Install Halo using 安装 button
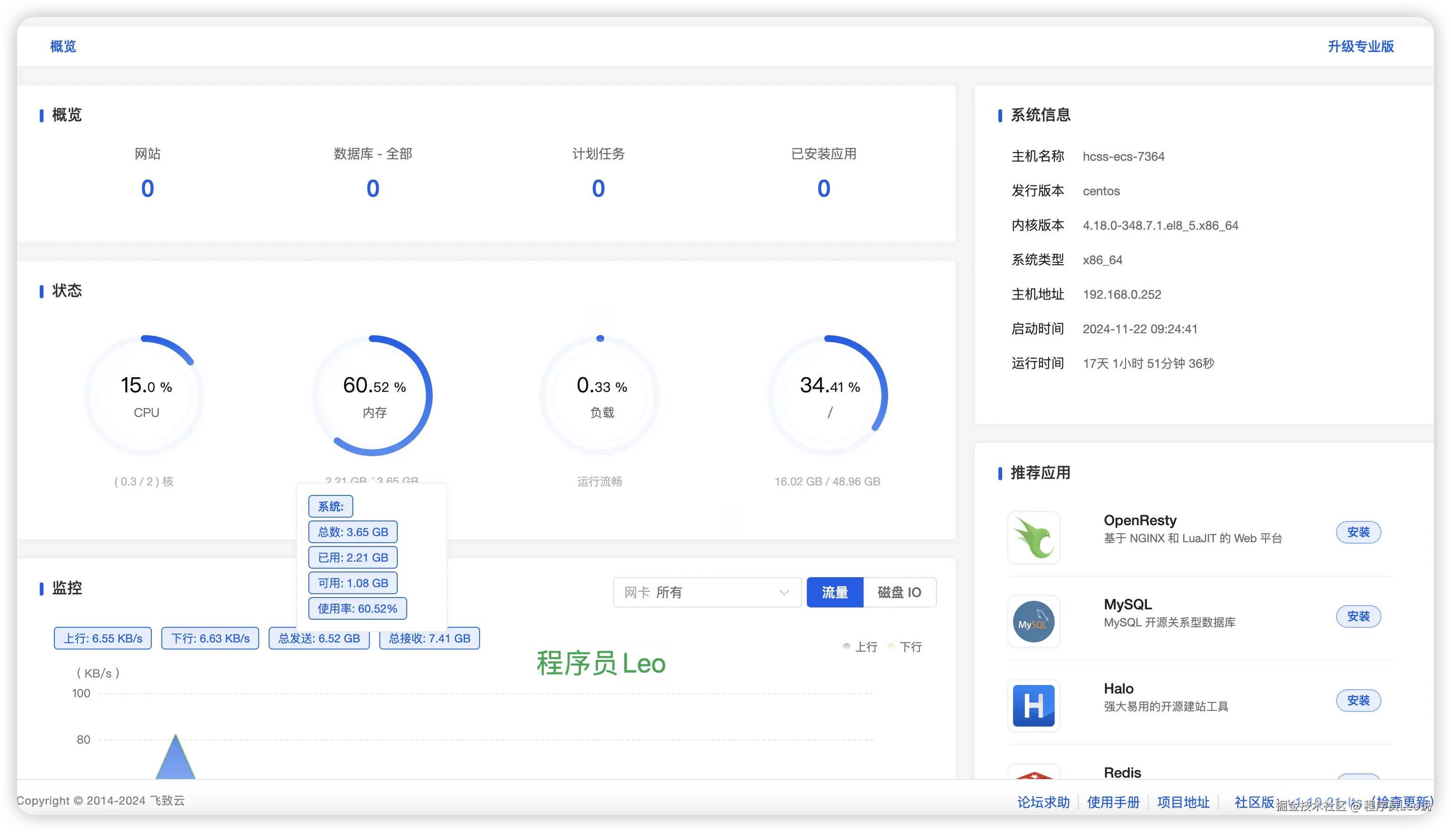 pos(1358,700)
